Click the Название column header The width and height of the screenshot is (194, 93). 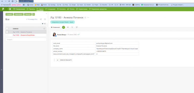[x=16, y=29]
